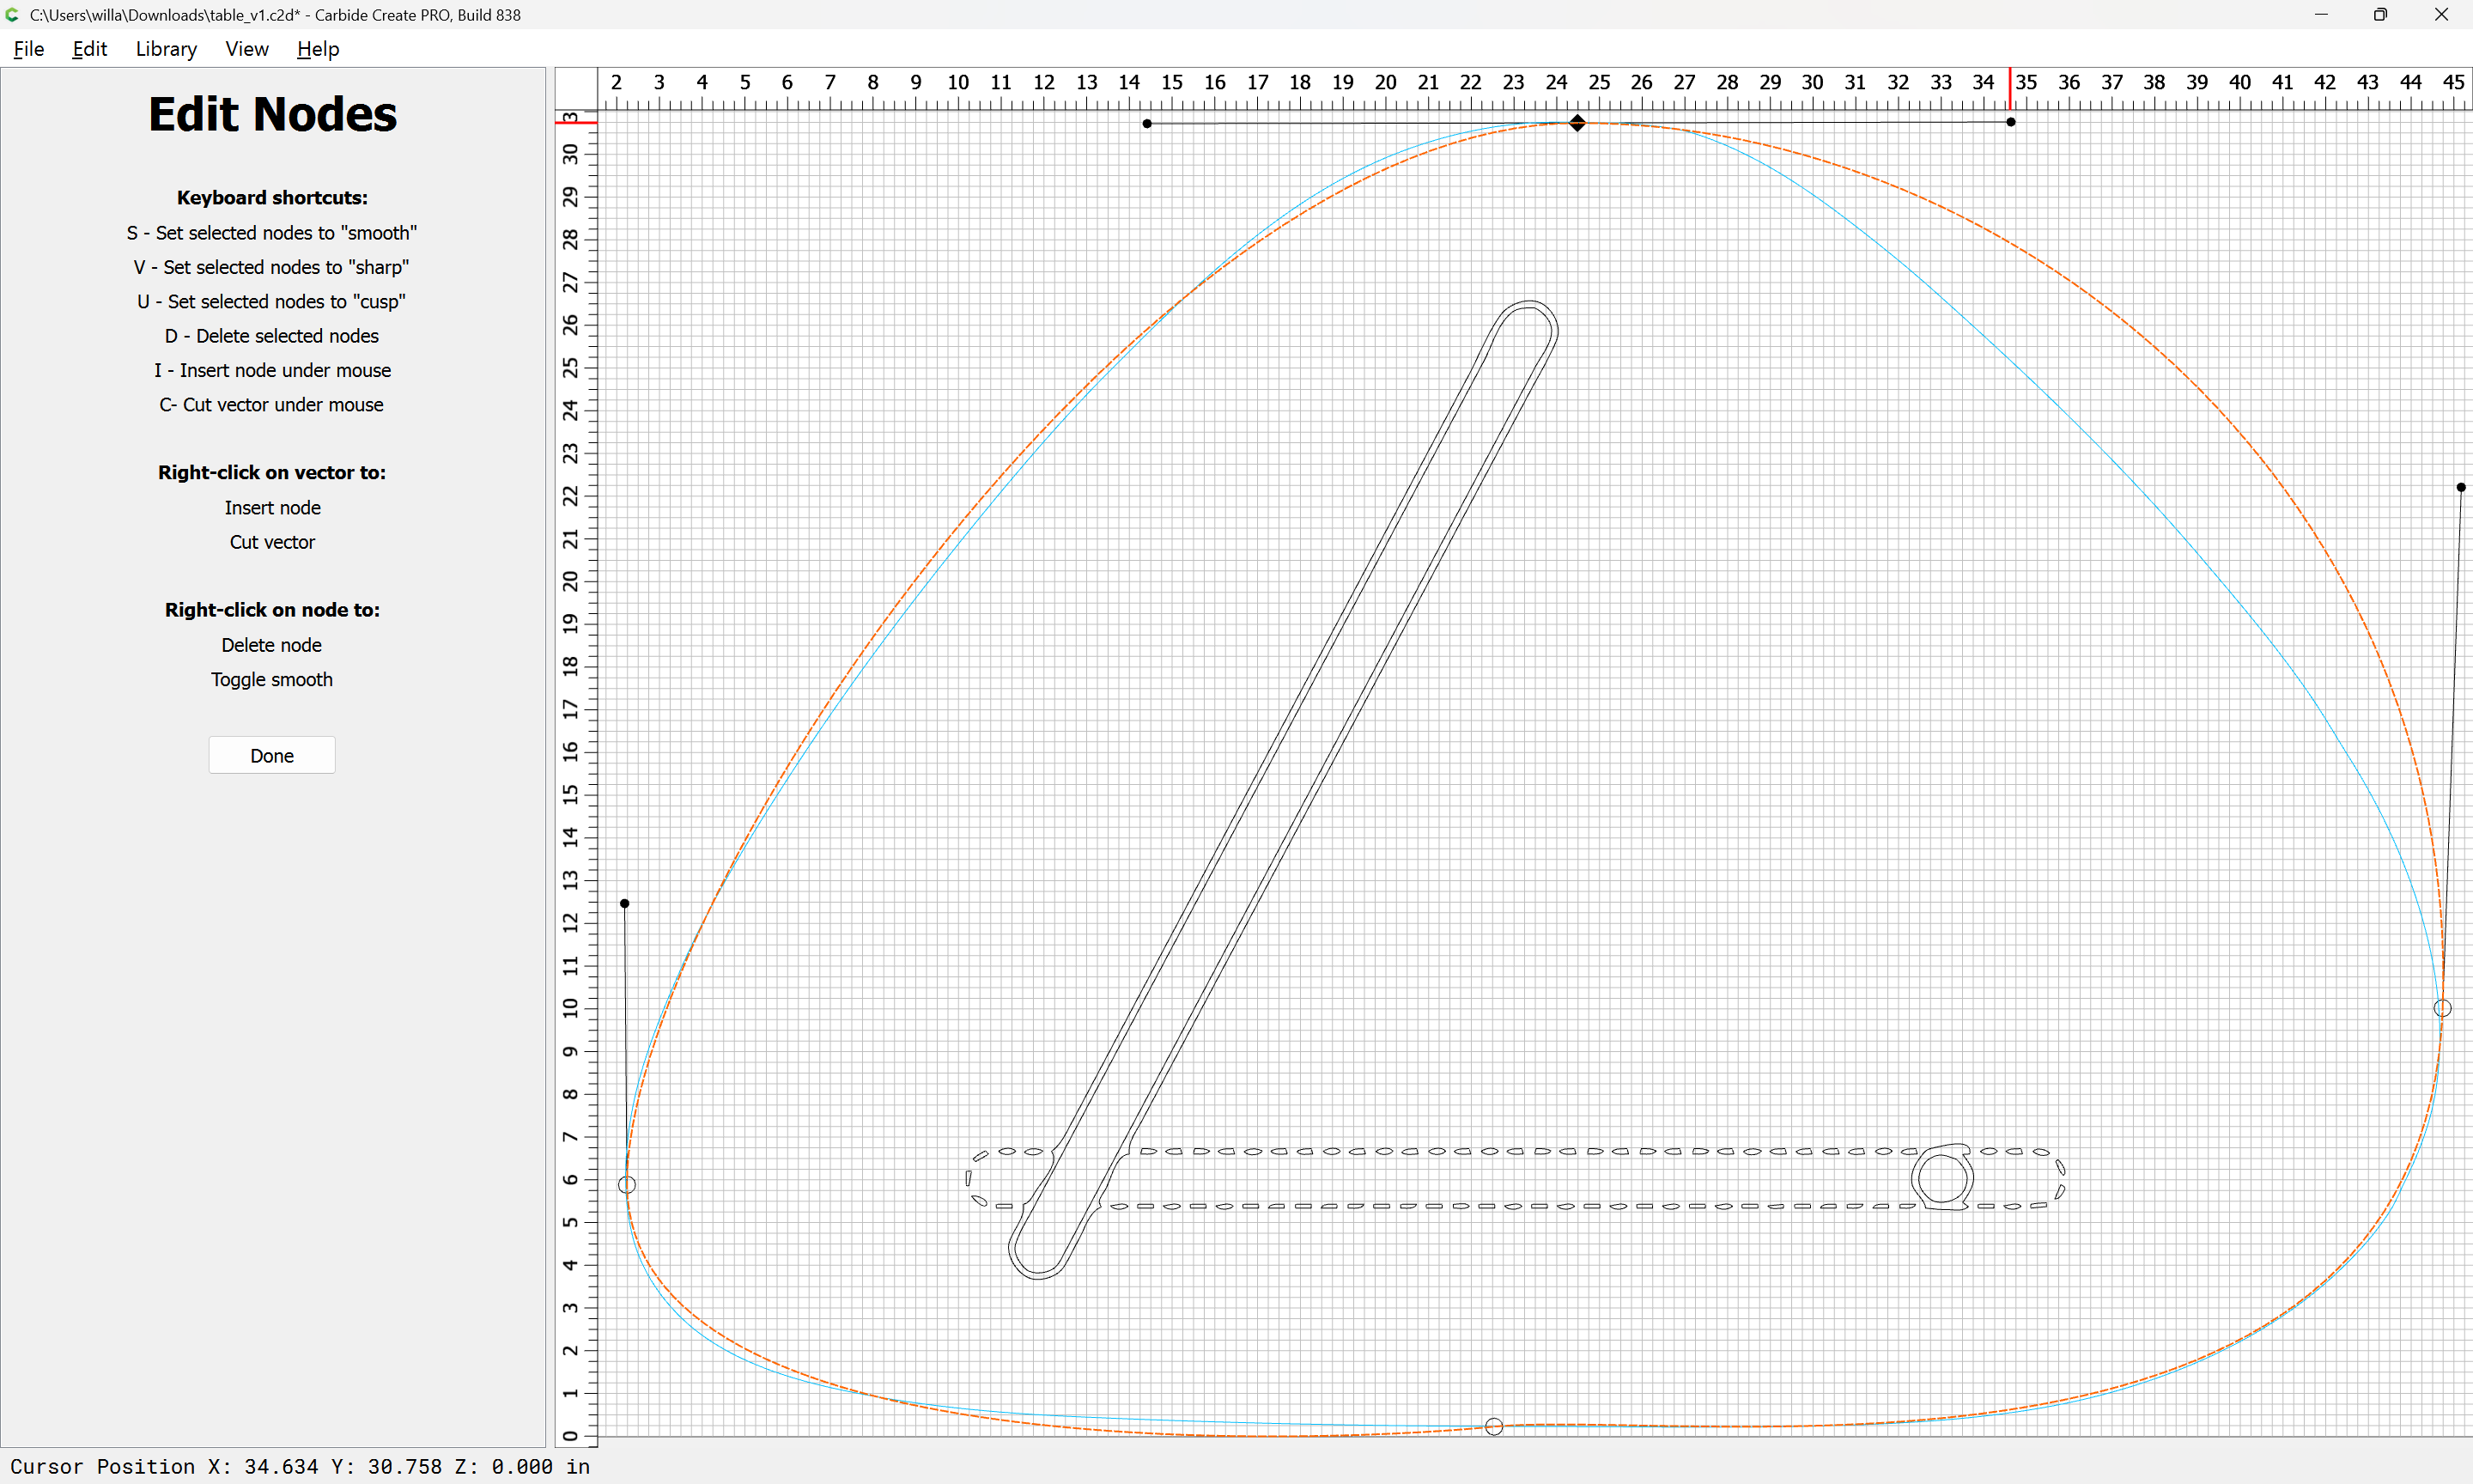Viewport: 2473px width, 1484px height.
Task: Click the circle inside the dashed horizontal bar
Action: (1942, 1178)
